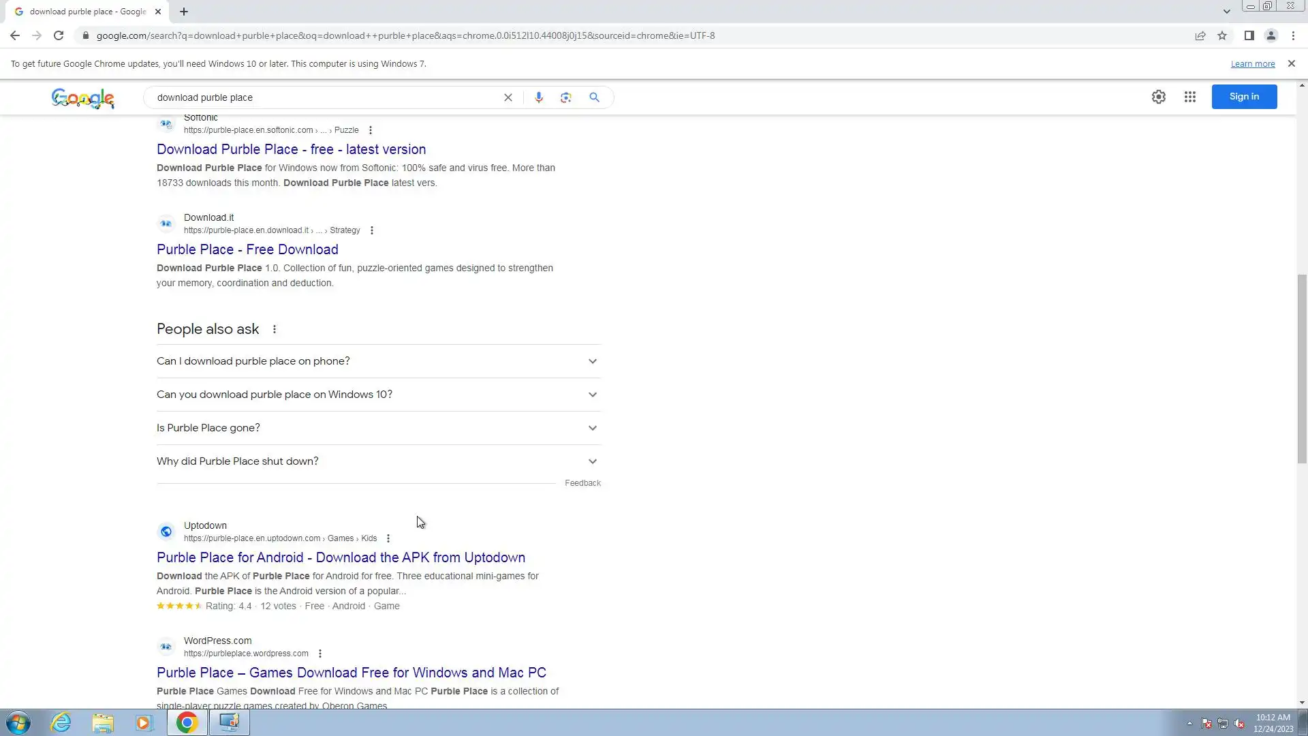This screenshot has width=1308, height=736.
Task: Open the options menu for the Uptodown result
Action: [x=388, y=538]
